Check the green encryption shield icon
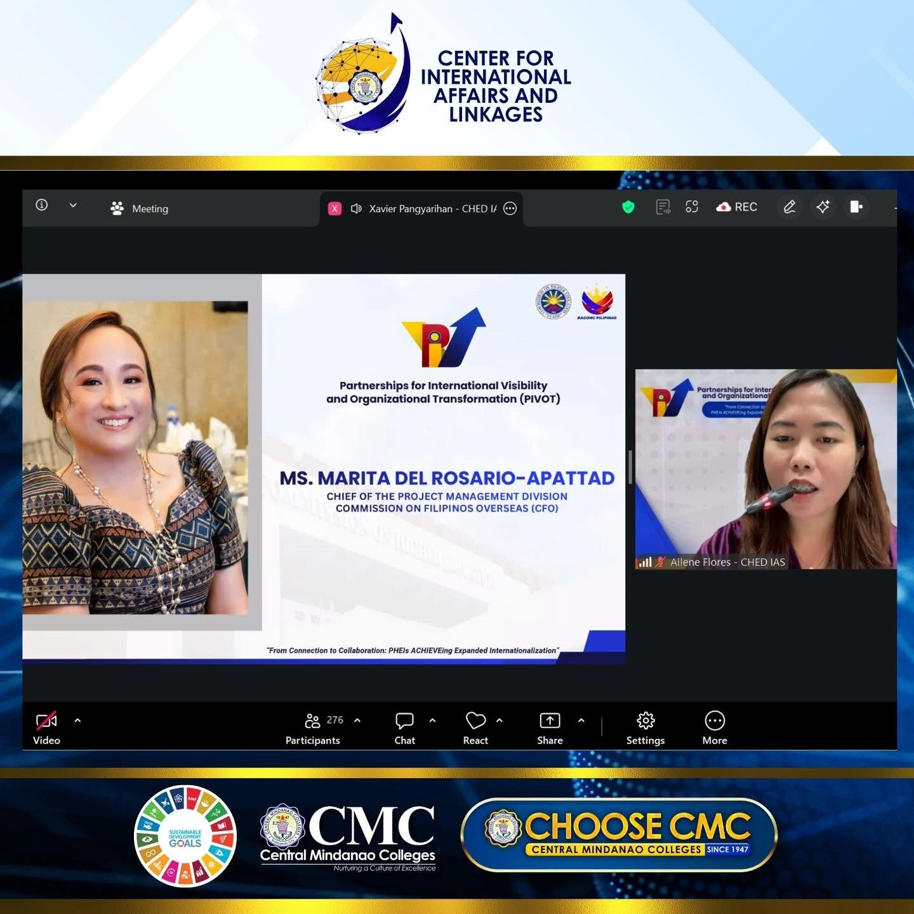The height and width of the screenshot is (914, 914). pyautogui.click(x=628, y=207)
